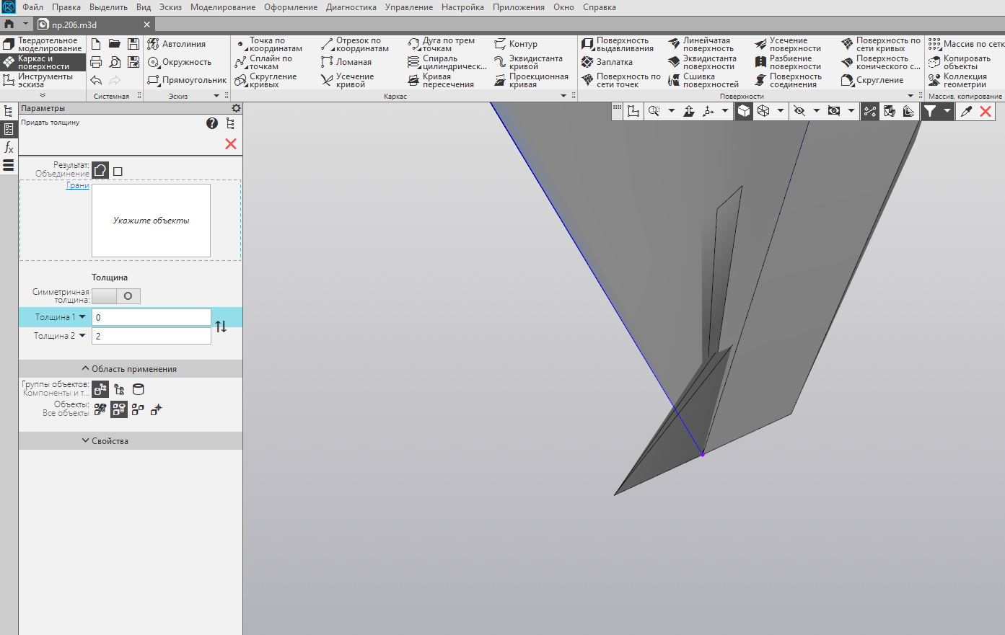Choose Дуга по трем точкам tool
Screen dimensions: 1005x635
(x=442, y=45)
